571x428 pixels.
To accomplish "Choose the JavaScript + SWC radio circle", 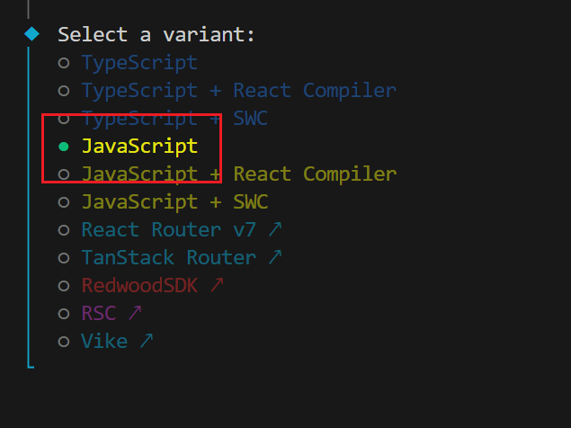I will click(x=63, y=202).
